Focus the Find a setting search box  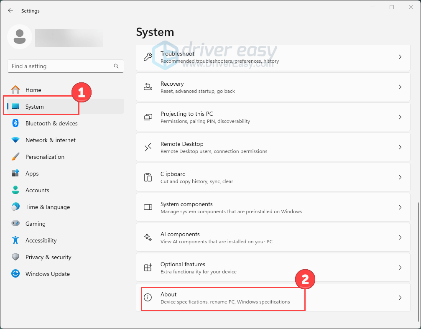tap(61, 66)
